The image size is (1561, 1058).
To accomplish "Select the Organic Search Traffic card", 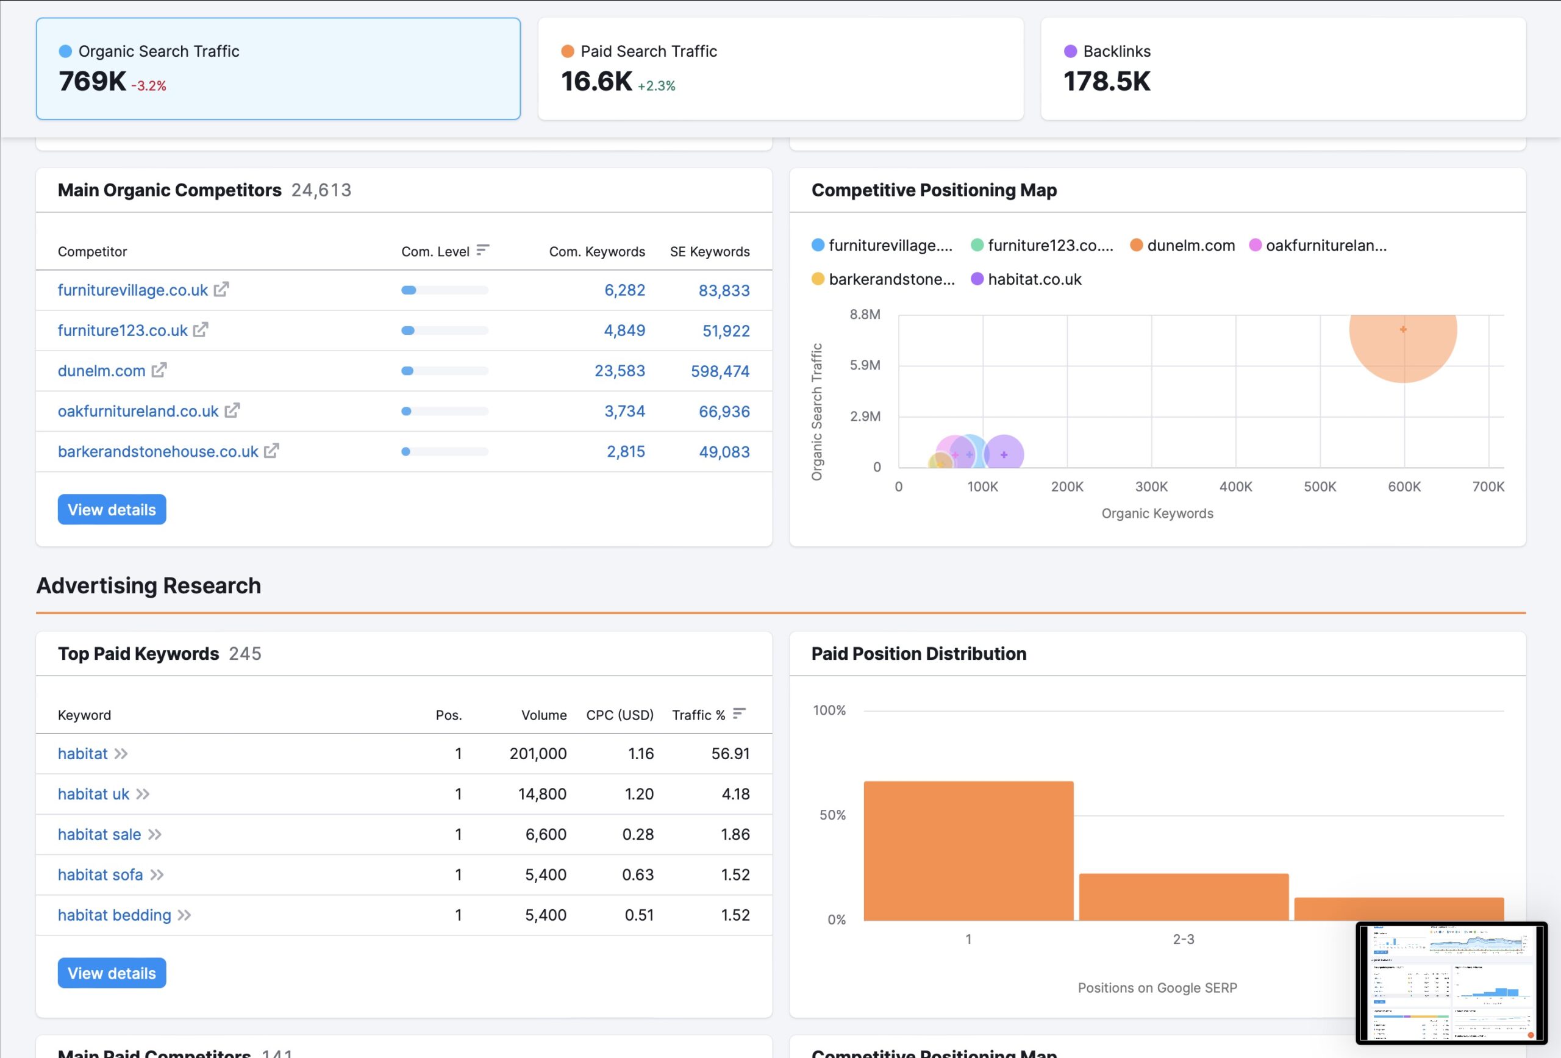I will click(278, 68).
